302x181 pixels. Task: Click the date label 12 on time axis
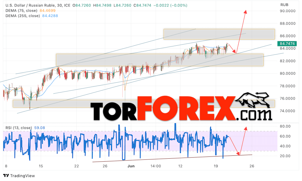180,166
